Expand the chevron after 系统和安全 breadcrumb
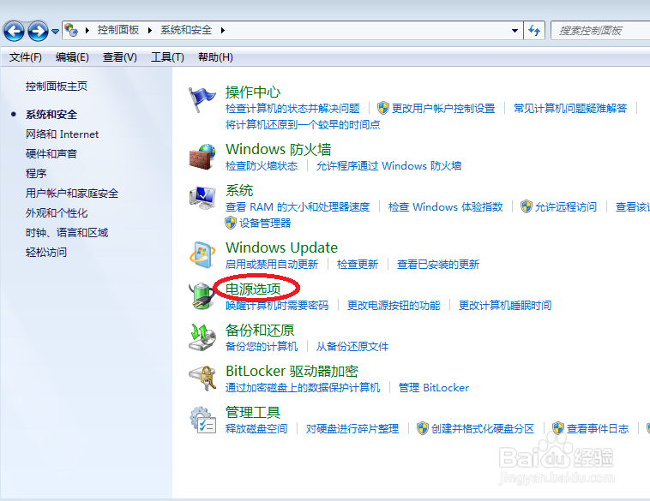The image size is (650, 501). (x=223, y=30)
